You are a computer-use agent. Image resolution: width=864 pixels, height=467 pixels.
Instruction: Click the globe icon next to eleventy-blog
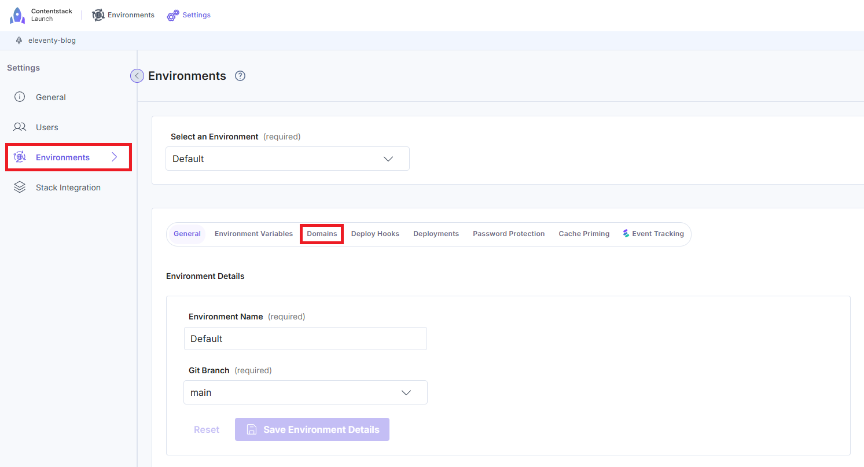click(20, 40)
